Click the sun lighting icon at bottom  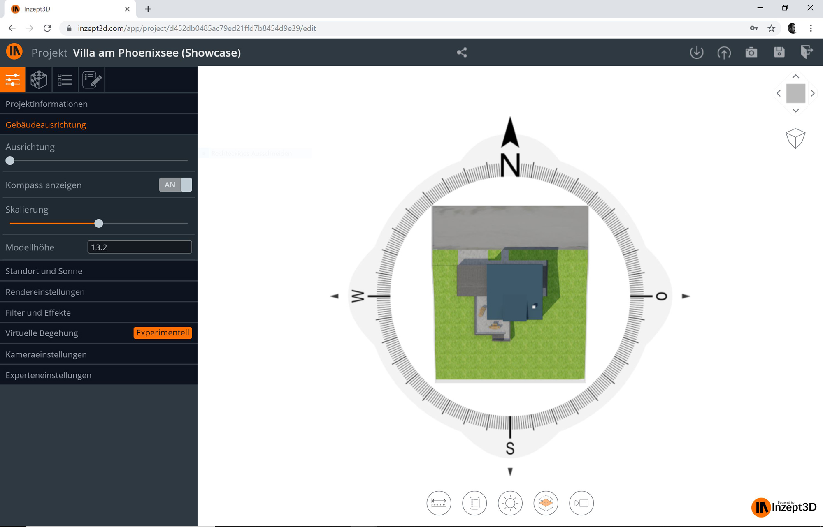coord(510,503)
